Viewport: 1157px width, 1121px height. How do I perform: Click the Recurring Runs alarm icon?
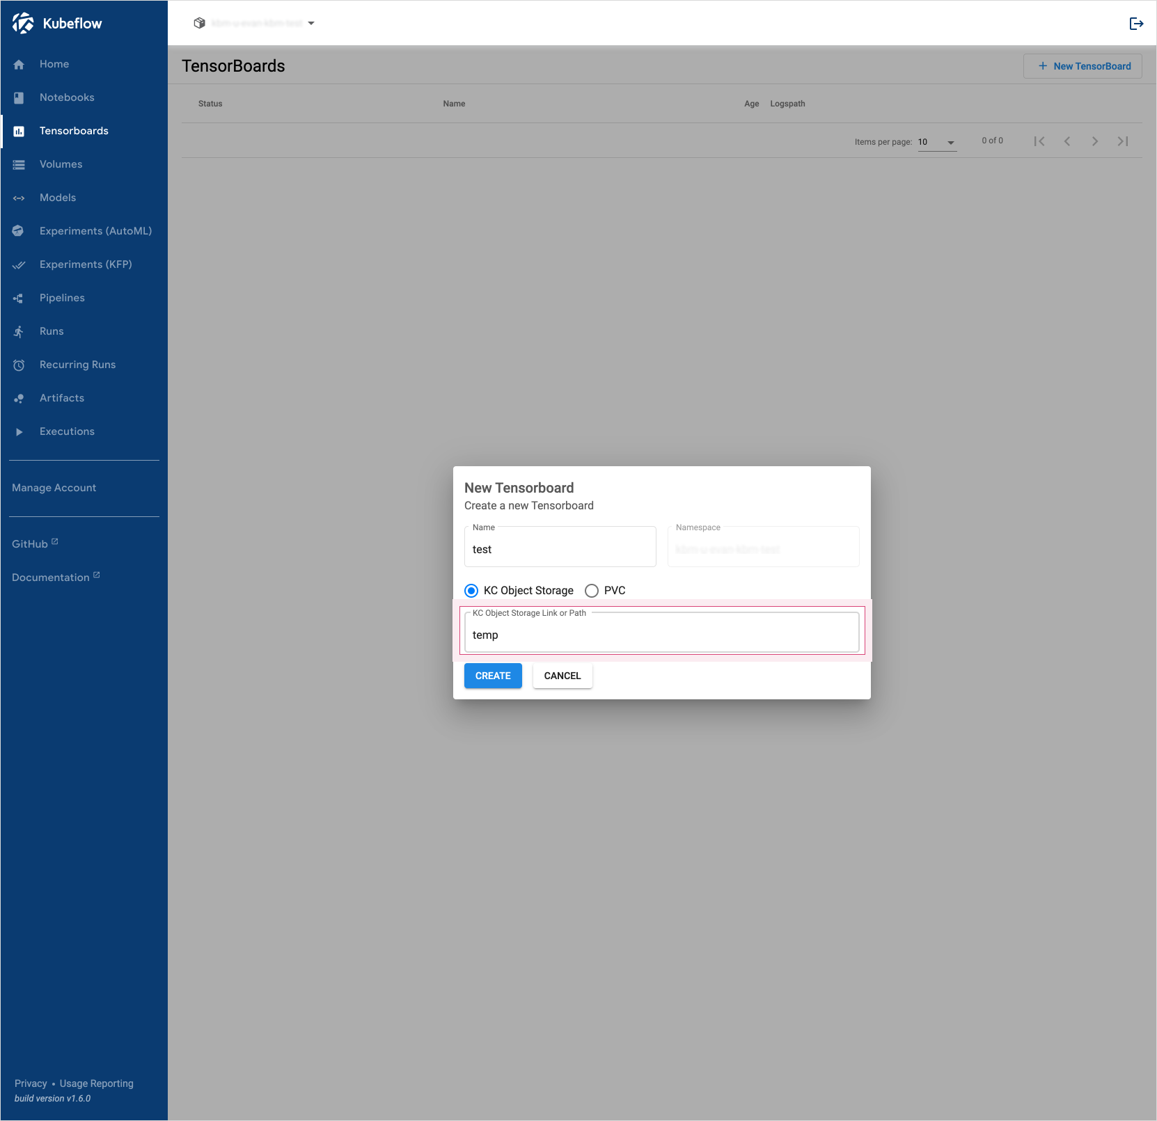click(x=19, y=365)
